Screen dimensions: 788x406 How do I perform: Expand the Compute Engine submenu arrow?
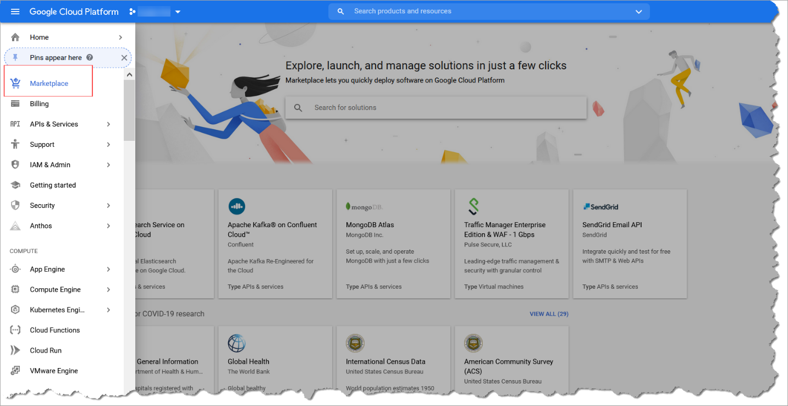pyautogui.click(x=108, y=290)
